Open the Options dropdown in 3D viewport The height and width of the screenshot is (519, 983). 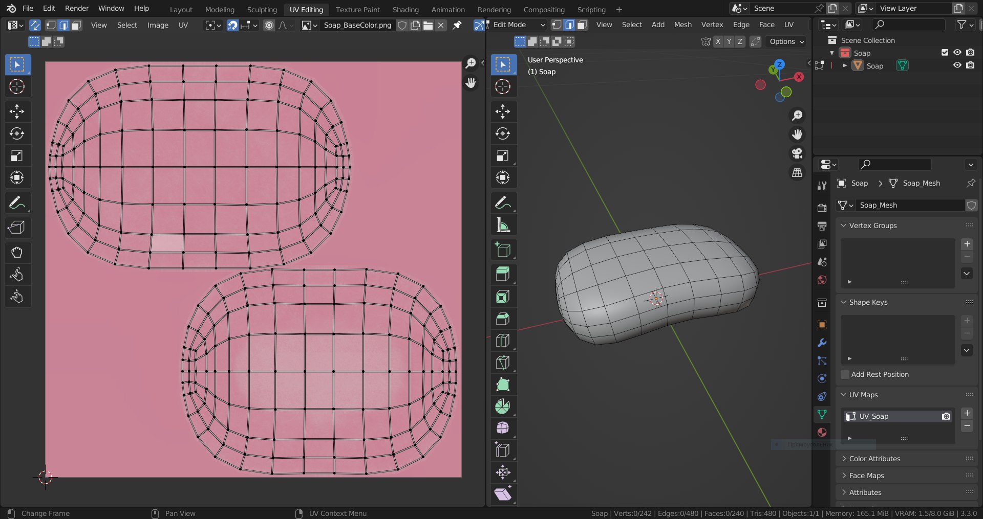pos(787,42)
